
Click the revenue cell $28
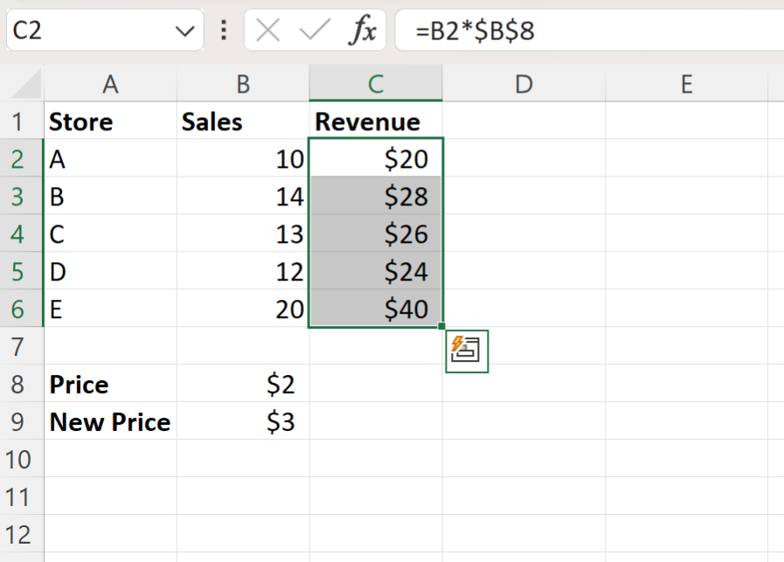click(x=376, y=197)
